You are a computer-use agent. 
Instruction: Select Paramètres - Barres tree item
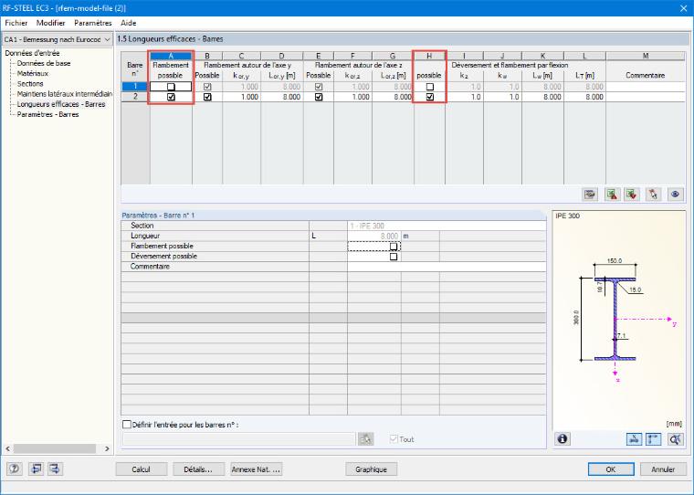[x=47, y=114]
